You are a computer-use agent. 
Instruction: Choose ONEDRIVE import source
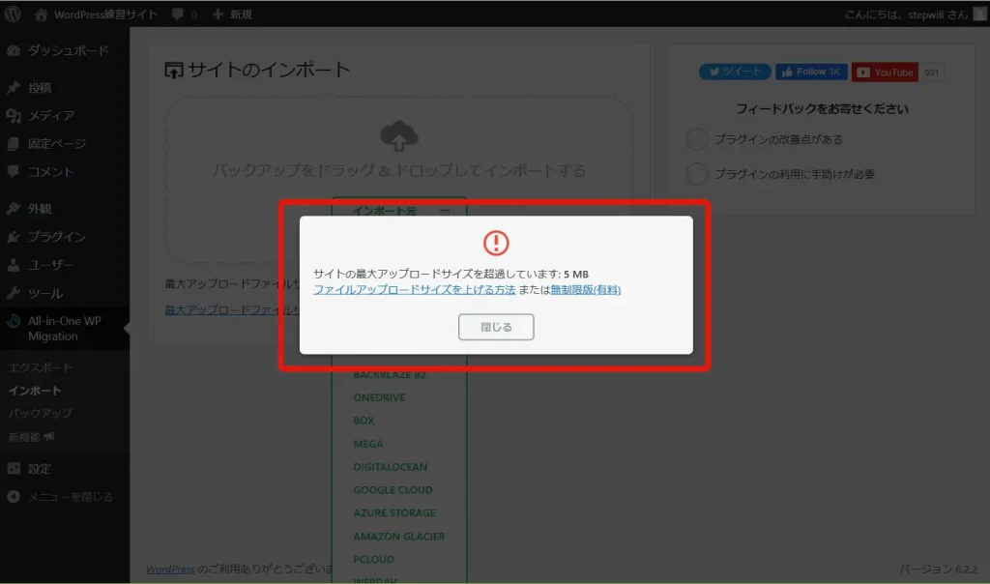[379, 397]
